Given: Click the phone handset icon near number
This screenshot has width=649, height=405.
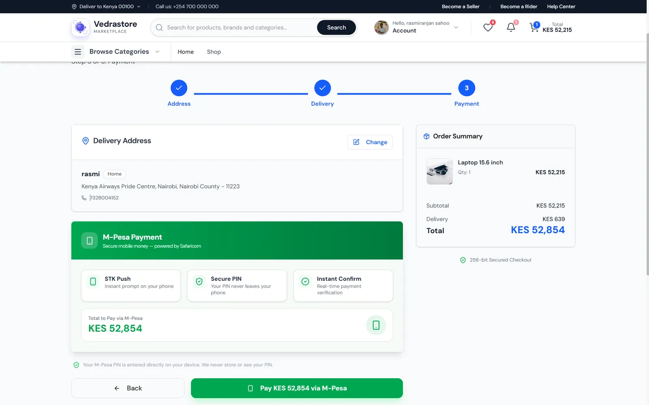Looking at the screenshot, I should click(84, 198).
